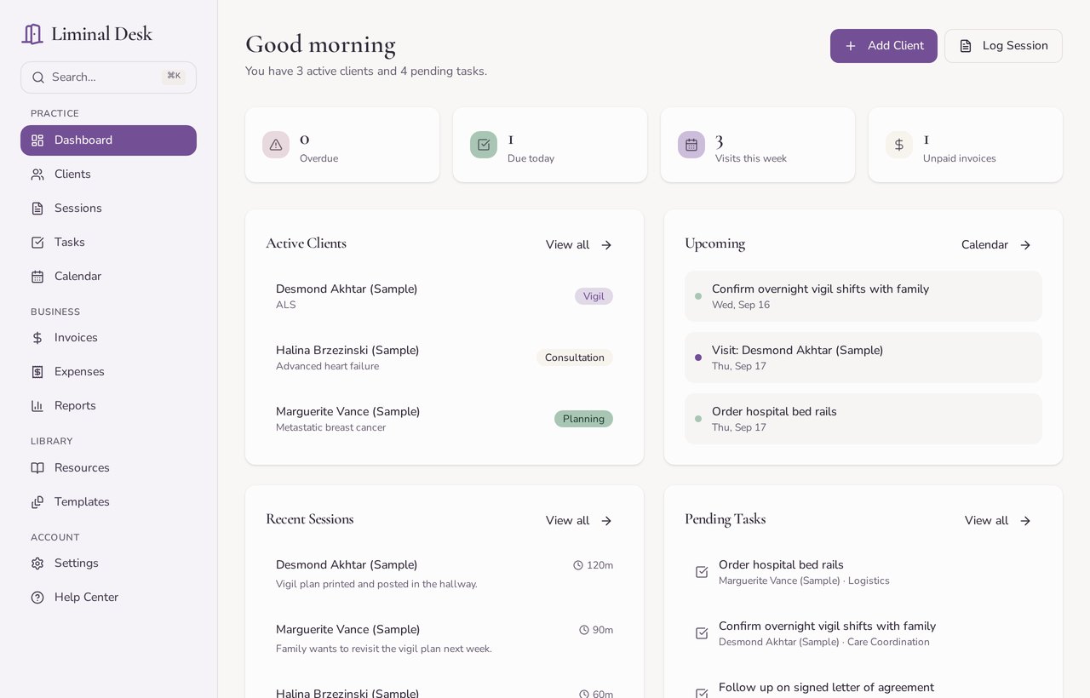
Task: Click the Overdue warning triangle icon
Action: pyautogui.click(x=276, y=145)
